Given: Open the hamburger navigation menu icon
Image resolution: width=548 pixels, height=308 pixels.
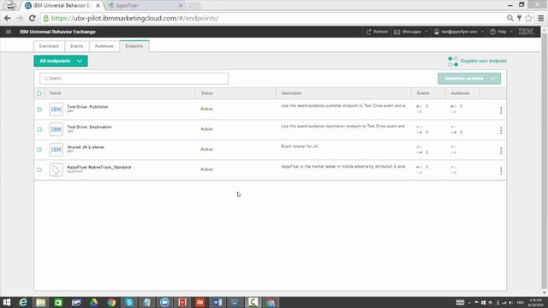Looking at the screenshot, I should tap(9, 32).
